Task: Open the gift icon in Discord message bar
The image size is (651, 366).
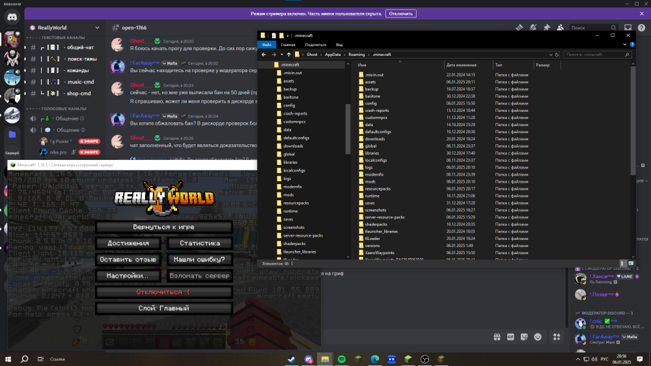Action: click(x=497, y=337)
